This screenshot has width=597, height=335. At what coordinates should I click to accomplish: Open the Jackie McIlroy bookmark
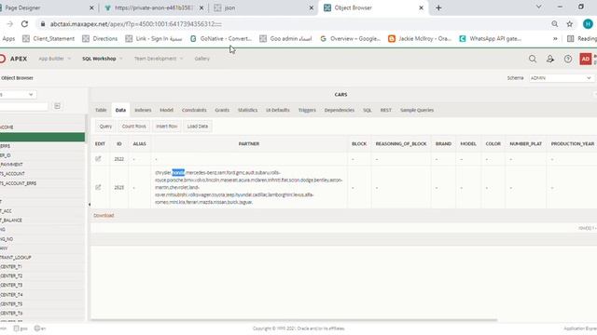pyautogui.click(x=420, y=38)
